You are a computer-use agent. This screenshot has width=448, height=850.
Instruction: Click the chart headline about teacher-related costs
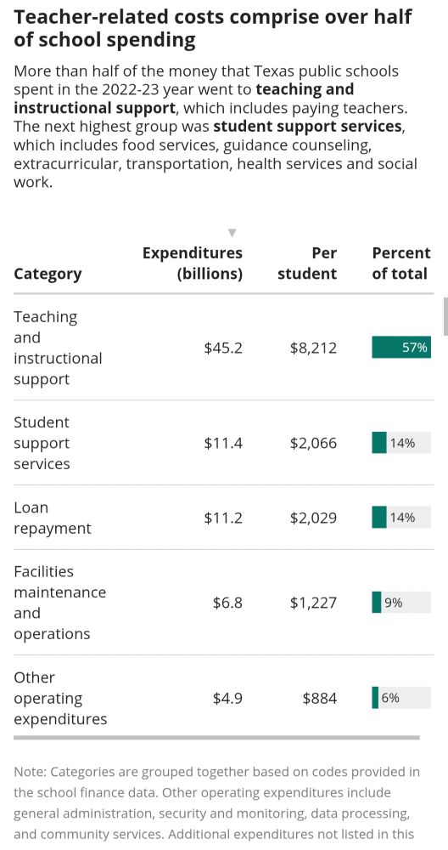(x=213, y=28)
